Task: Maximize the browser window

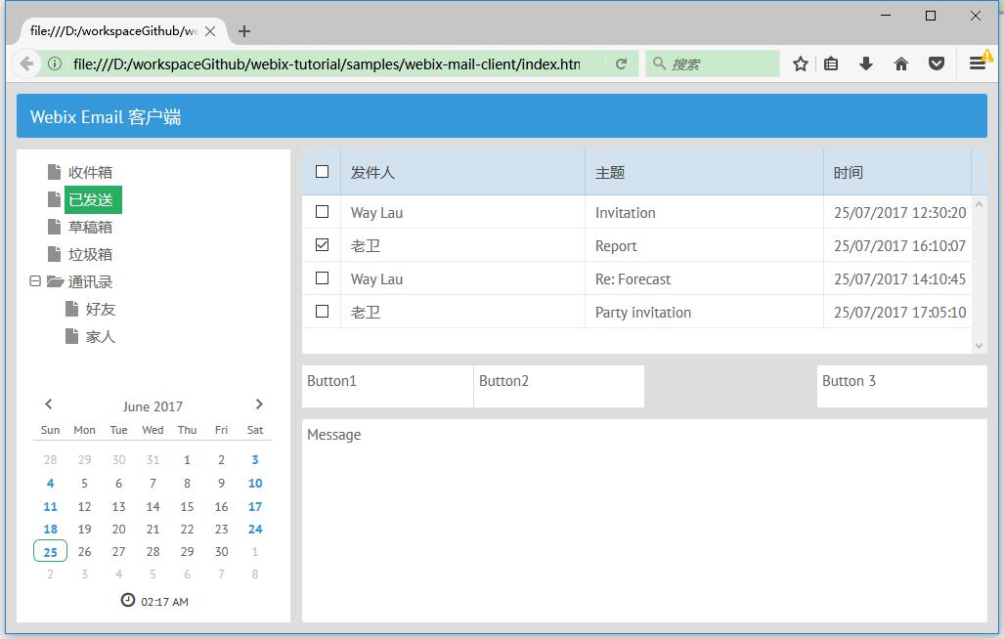Action: coord(931,16)
